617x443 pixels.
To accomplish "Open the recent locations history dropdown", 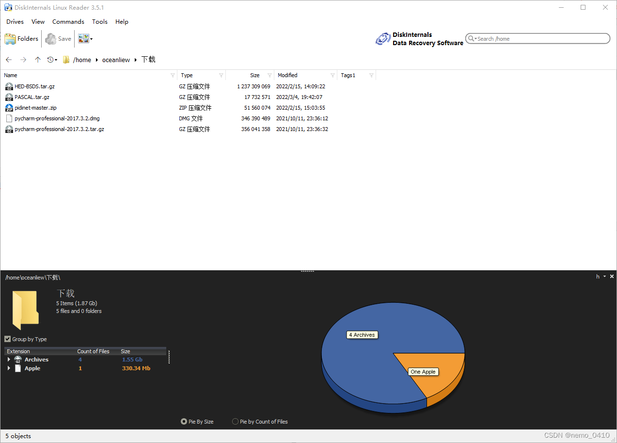I will pos(52,60).
